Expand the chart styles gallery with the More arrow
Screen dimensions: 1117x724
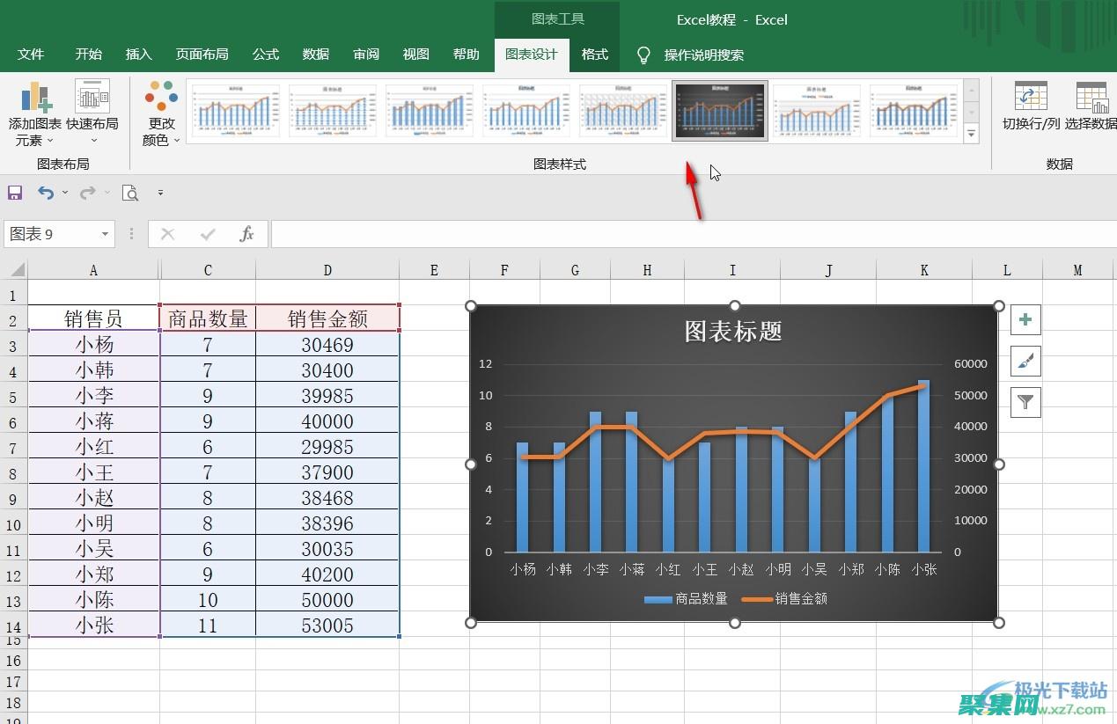coord(972,133)
